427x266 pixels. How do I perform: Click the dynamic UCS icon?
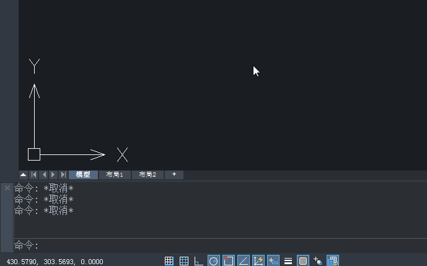258,261
